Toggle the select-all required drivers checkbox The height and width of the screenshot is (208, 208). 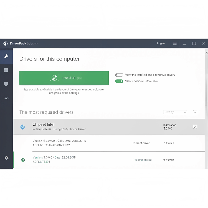195,112
